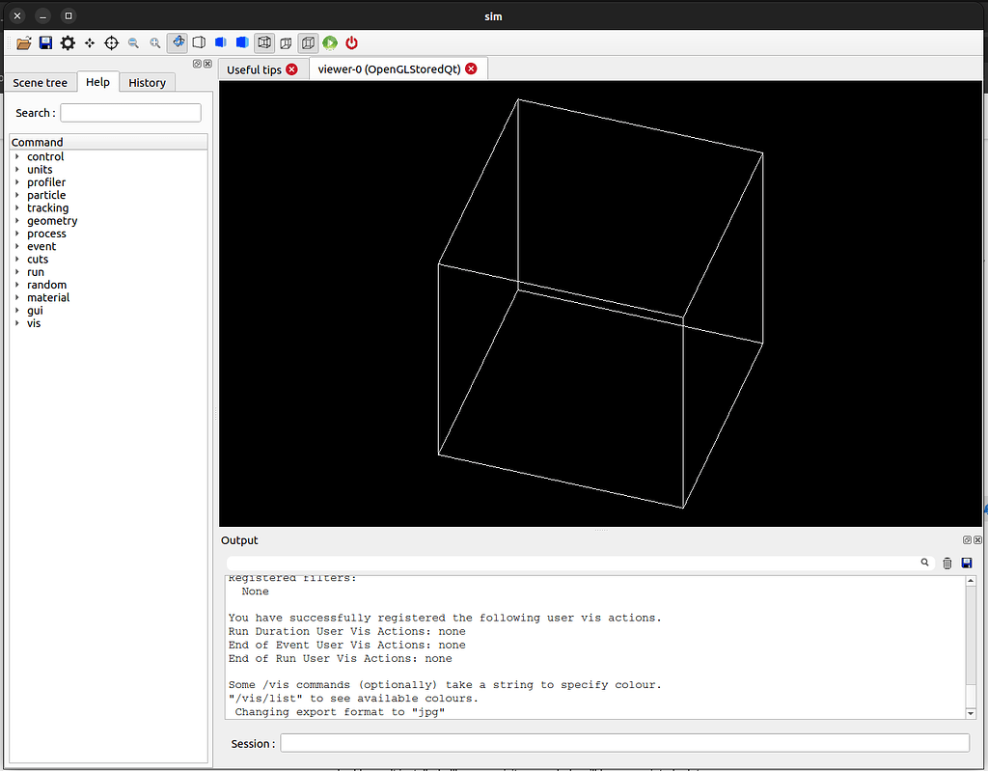Quit the session using the red power icon

[351, 42]
